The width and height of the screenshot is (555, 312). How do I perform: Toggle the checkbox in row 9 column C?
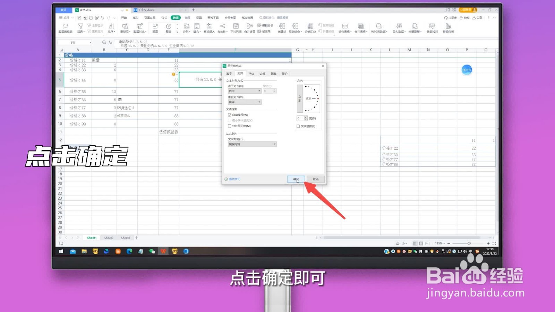click(x=118, y=115)
